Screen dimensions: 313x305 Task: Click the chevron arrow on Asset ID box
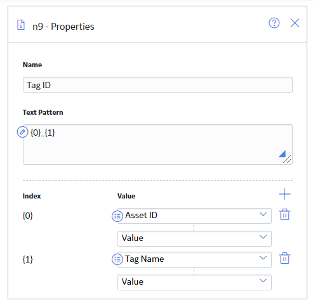(263, 214)
